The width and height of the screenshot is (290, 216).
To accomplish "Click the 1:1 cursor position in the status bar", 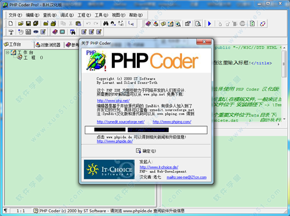I will [x=21, y=211].
